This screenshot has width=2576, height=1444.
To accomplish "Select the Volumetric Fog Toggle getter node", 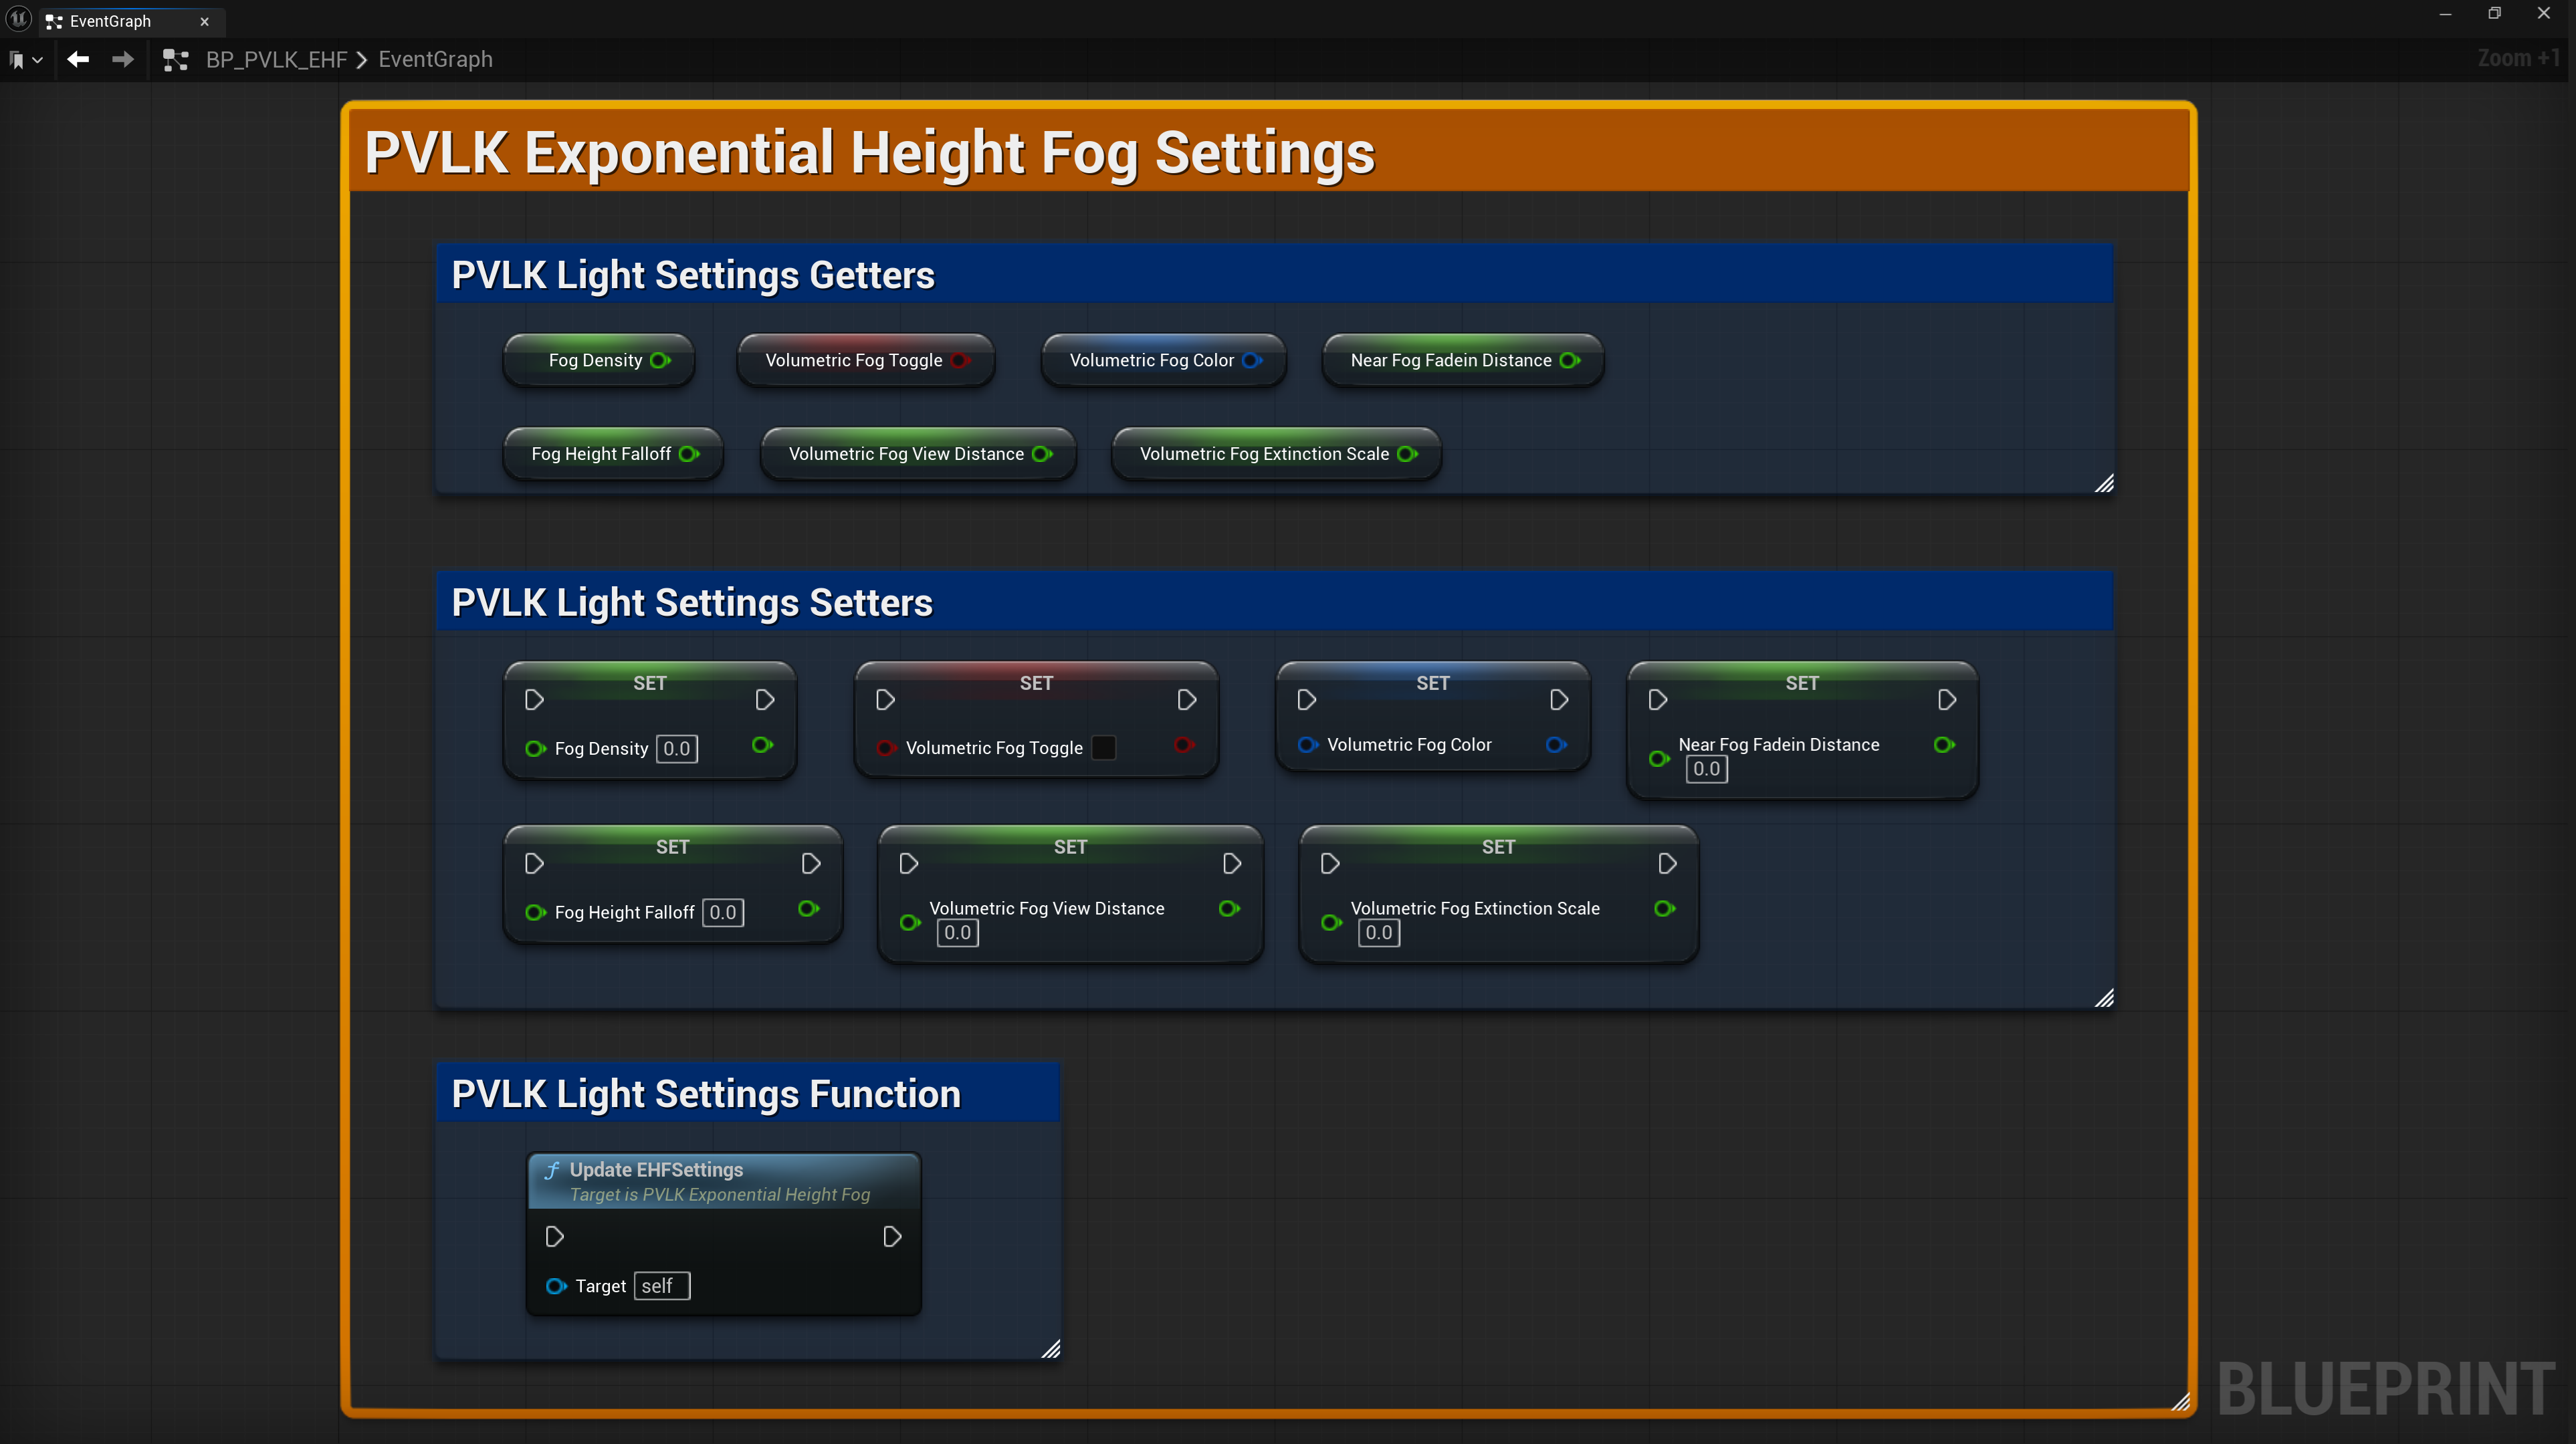I will (x=866, y=360).
